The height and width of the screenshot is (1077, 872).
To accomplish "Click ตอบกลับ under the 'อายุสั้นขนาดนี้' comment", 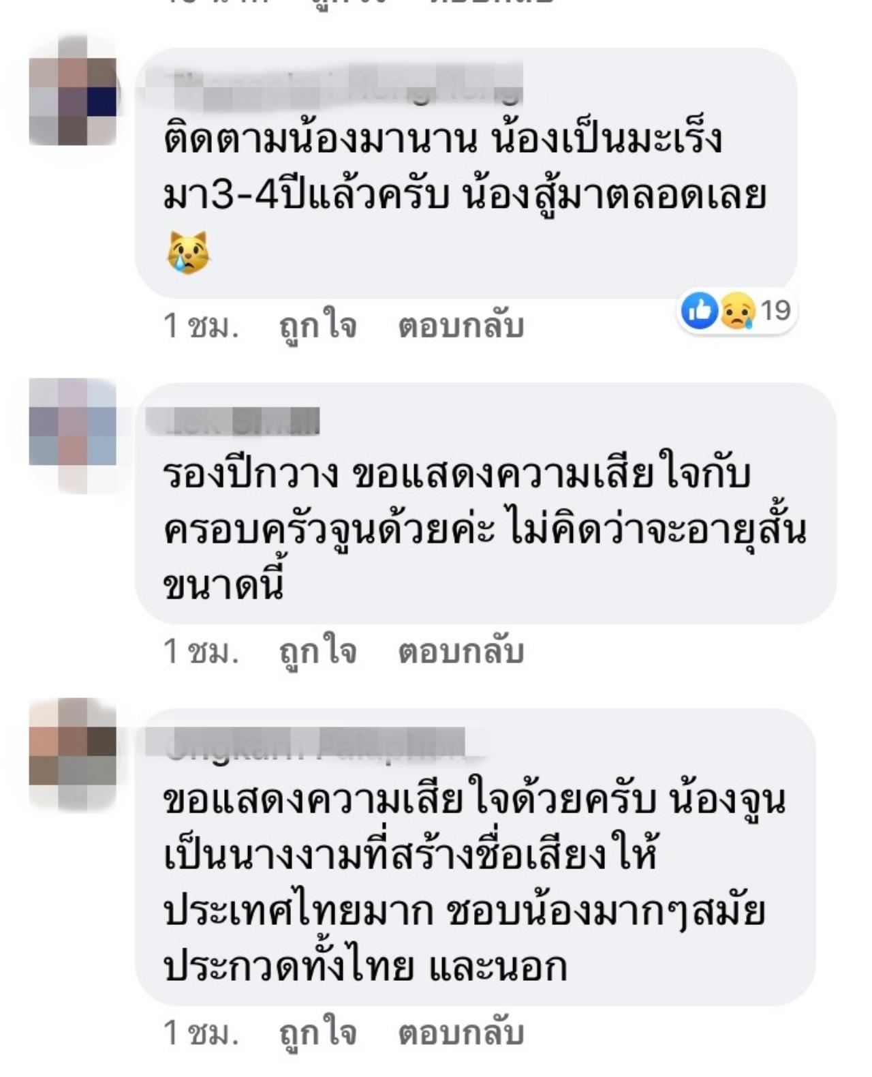I will 461,652.
